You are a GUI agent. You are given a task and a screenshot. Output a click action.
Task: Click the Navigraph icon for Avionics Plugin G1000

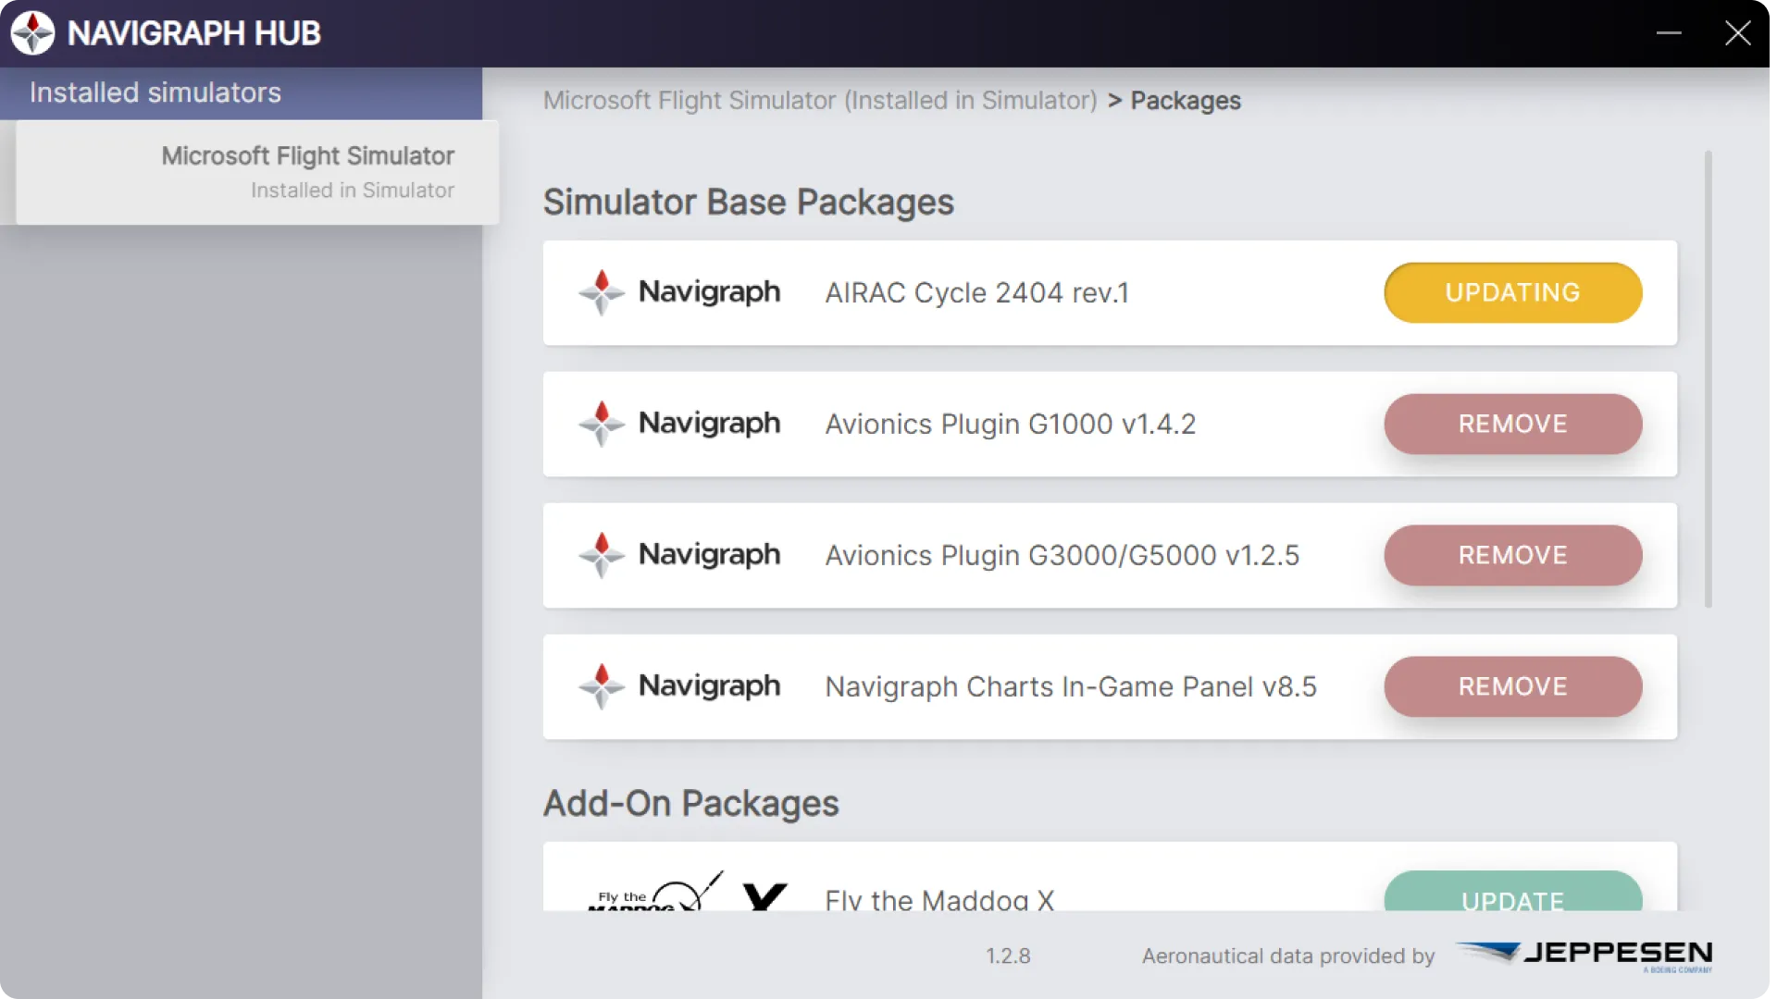pos(602,424)
